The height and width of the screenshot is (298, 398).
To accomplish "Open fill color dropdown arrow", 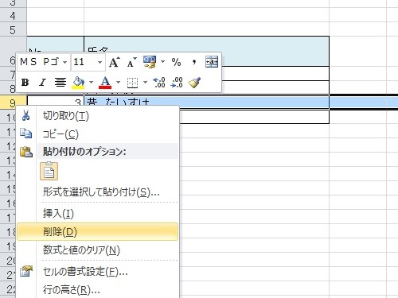I will point(91,83).
